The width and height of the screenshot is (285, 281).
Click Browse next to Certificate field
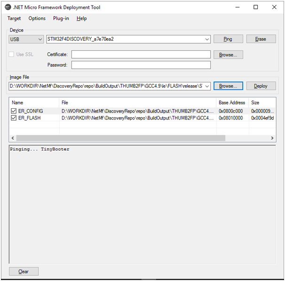point(228,55)
